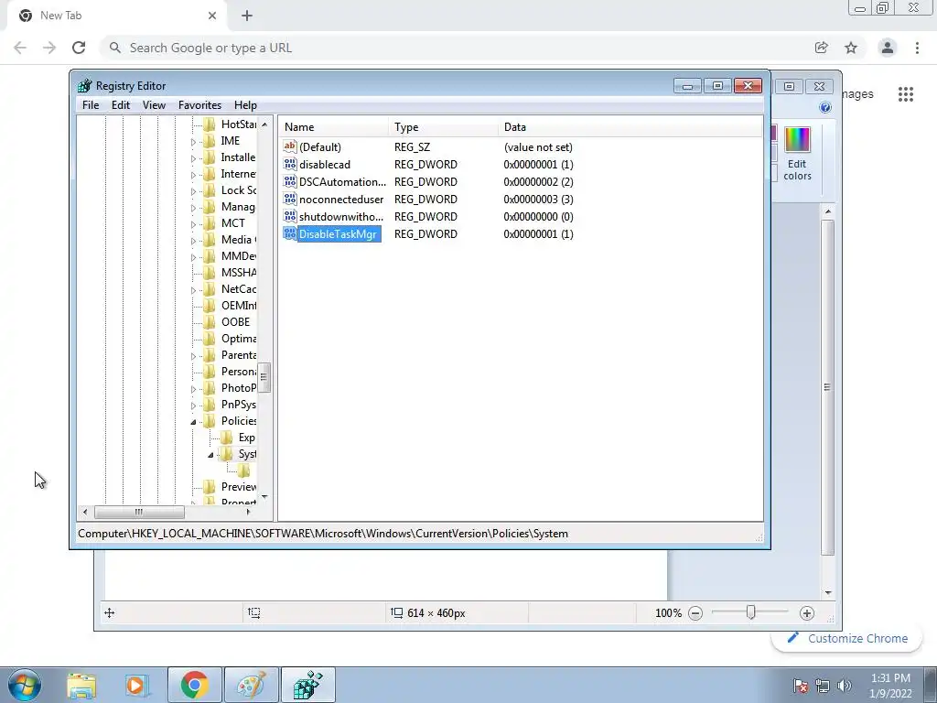The image size is (937, 703).
Task: Collapse the Policies tree node
Action: [193, 422]
